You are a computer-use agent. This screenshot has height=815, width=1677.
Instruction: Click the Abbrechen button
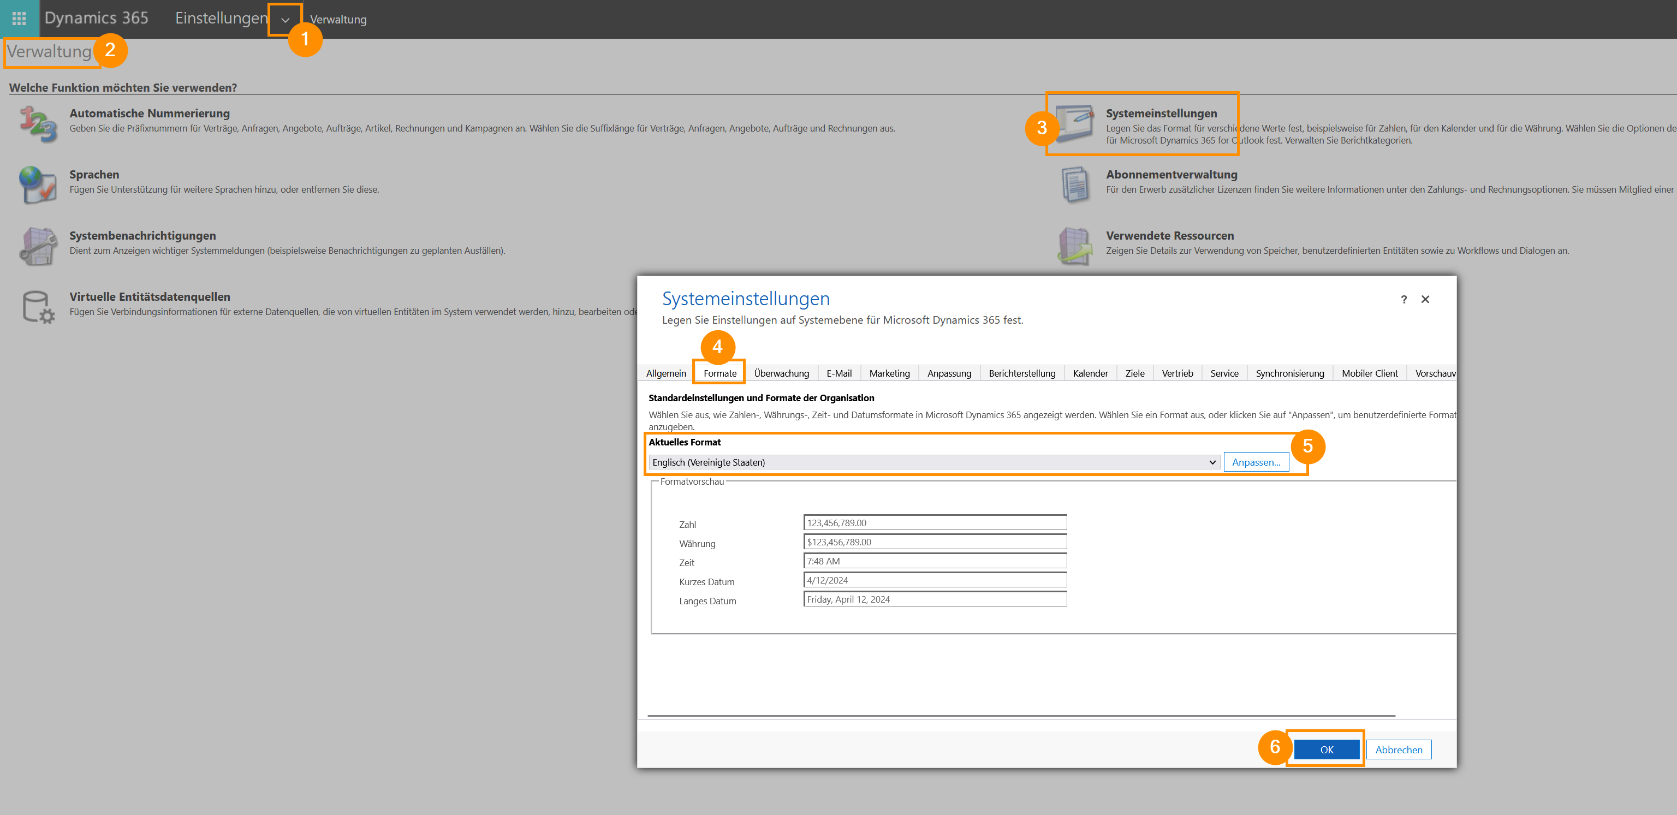(1399, 749)
